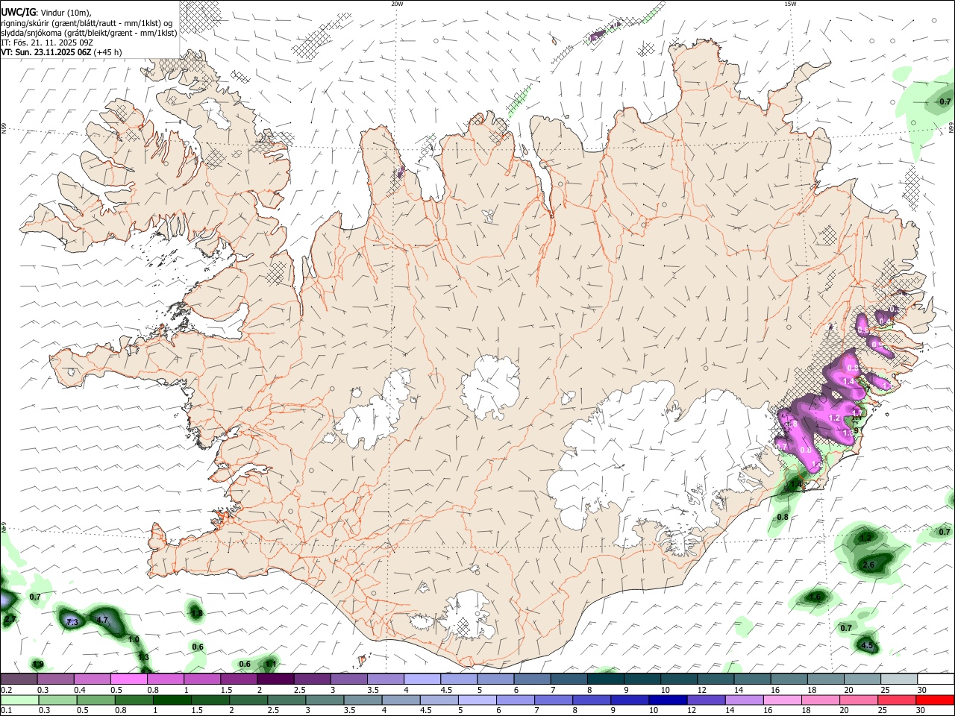Viewport: 955px width, 716px height.
Task: Click the 4.5 value inside the map's green cell
Action: coord(867,645)
